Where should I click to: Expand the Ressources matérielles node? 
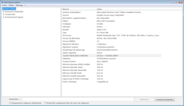point(3,12)
